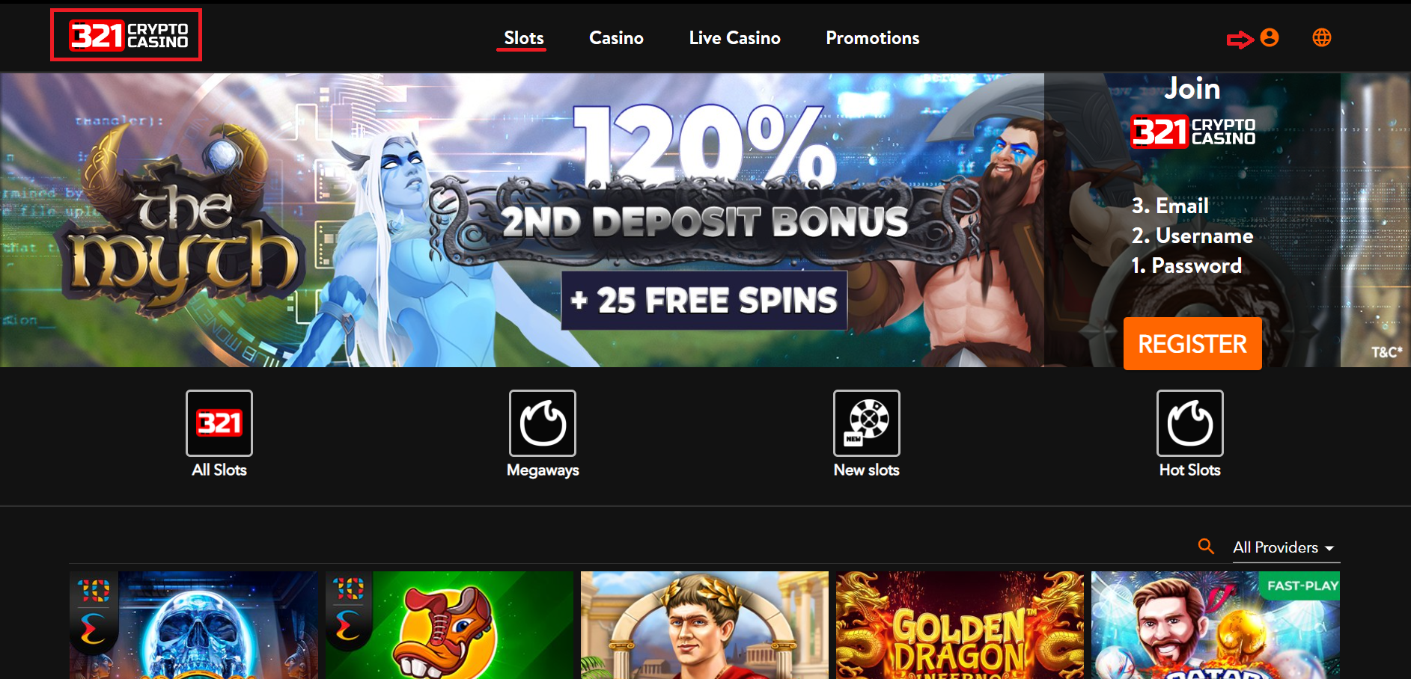1411x679 pixels.
Task: Click the orange REGISTER button
Action: click(x=1192, y=344)
